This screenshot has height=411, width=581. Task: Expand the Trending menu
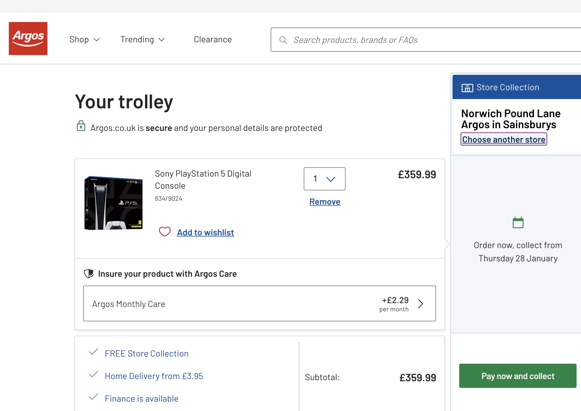point(142,40)
